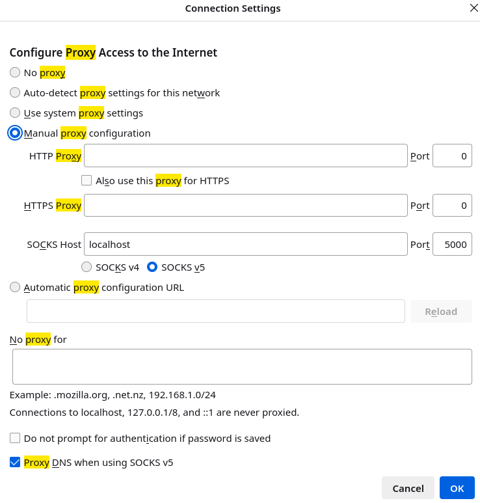The height and width of the screenshot is (503, 480).
Task: Click the SOCKS port field showing 5000
Action: (x=452, y=245)
